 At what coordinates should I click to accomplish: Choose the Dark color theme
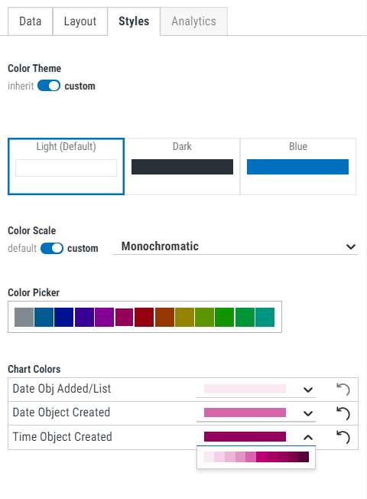point(182,166)
